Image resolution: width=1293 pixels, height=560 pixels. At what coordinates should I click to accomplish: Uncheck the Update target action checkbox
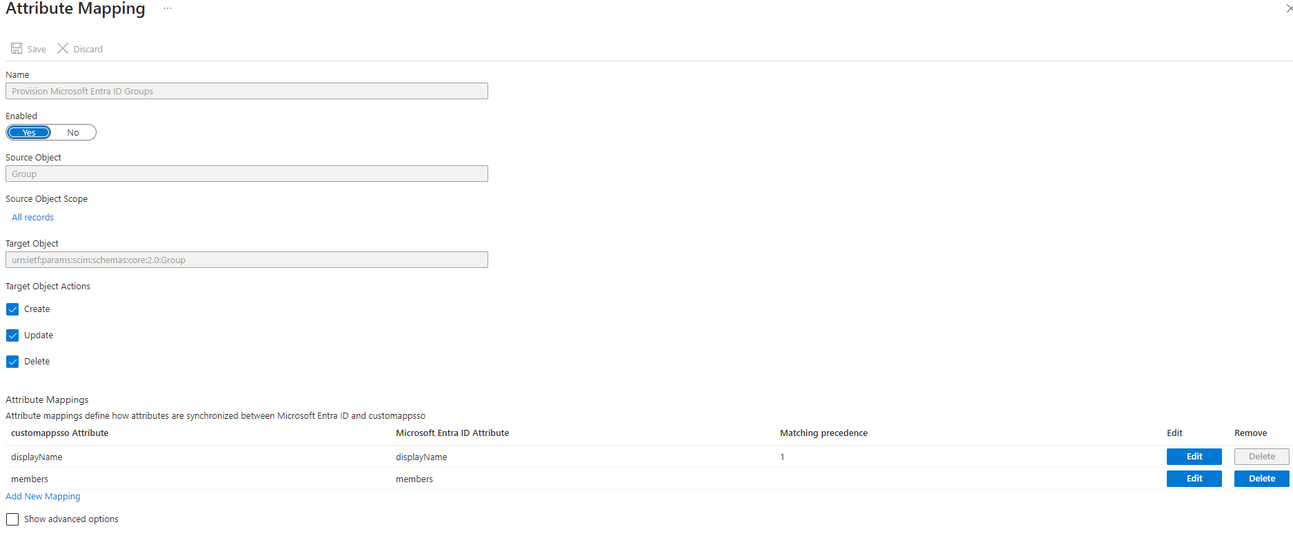12,335
